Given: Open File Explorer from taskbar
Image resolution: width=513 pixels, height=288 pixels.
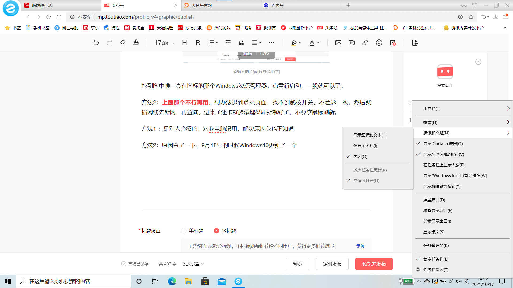Looking at the screenshot, I should point(188,281).
